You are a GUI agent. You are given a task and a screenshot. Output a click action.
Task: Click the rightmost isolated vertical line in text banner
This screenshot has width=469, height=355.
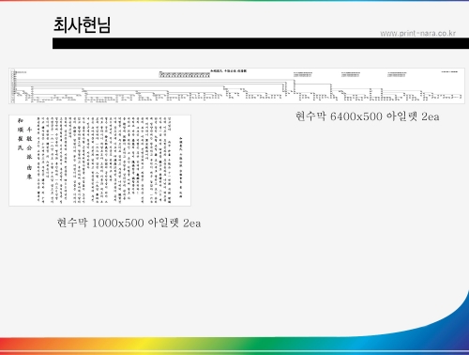(181, 167)
